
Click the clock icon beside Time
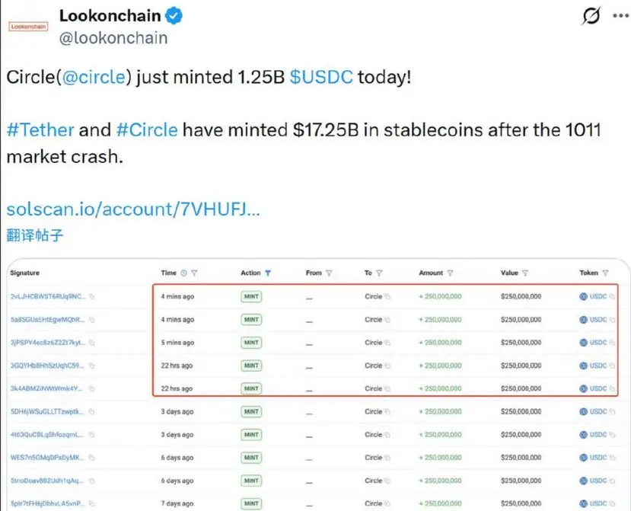tap(183, 273)
